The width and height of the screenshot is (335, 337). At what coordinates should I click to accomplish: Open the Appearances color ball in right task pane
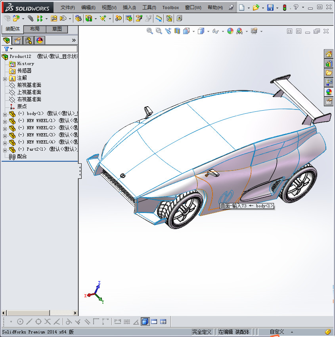coord(329,92)
